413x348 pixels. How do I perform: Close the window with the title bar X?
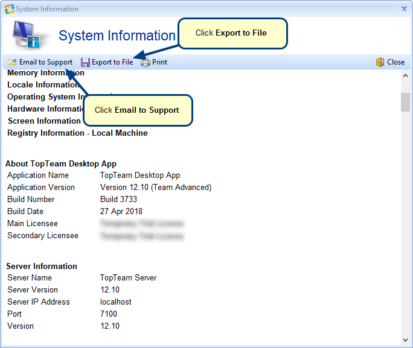(403, 9)
